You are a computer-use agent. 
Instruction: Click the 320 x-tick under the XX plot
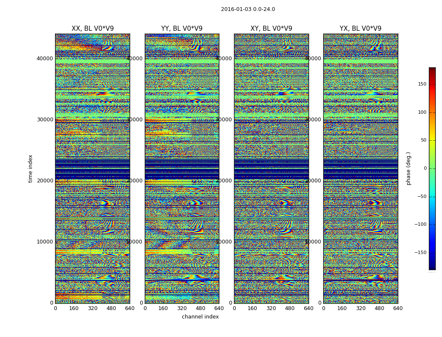point(93,308)
